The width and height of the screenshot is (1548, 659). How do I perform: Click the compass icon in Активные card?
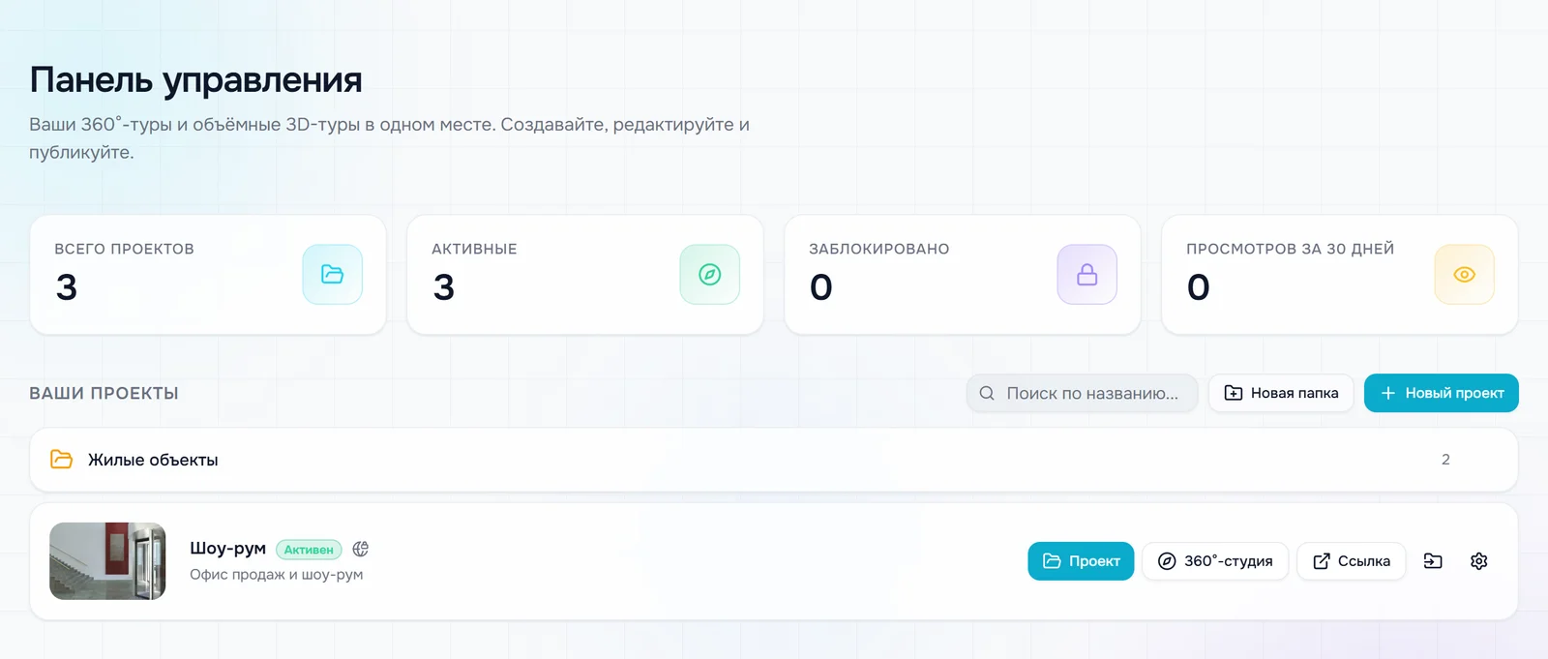click(709, 275)
